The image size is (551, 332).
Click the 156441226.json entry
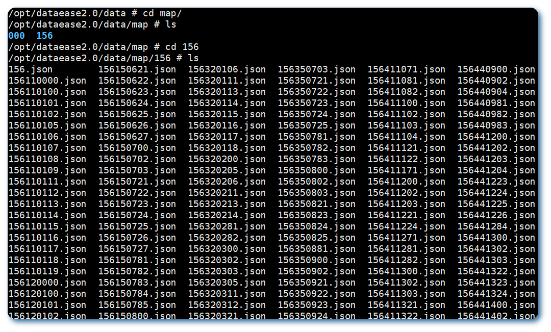(496, 216)
